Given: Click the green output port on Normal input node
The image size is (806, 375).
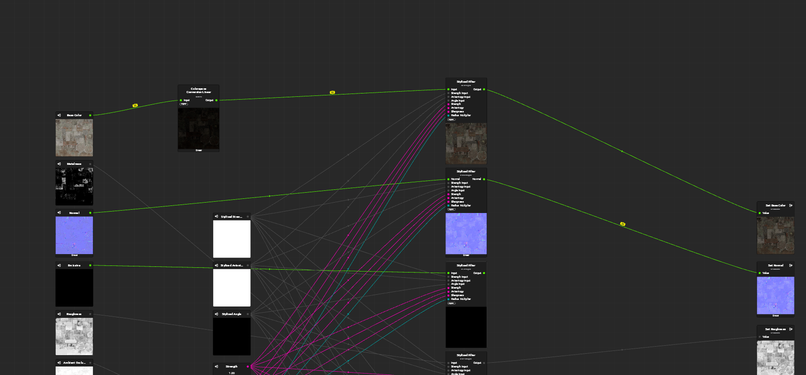Looking at the screenshot, I should (90, 213).
